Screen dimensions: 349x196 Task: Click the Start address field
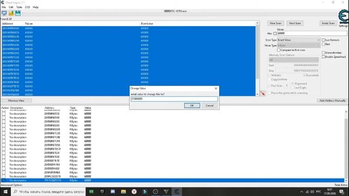click(297, 65)
